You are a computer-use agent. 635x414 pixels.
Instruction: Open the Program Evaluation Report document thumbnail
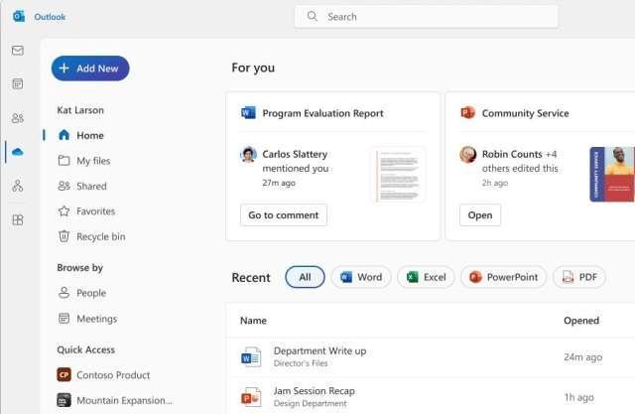click(x=398, y=175)
